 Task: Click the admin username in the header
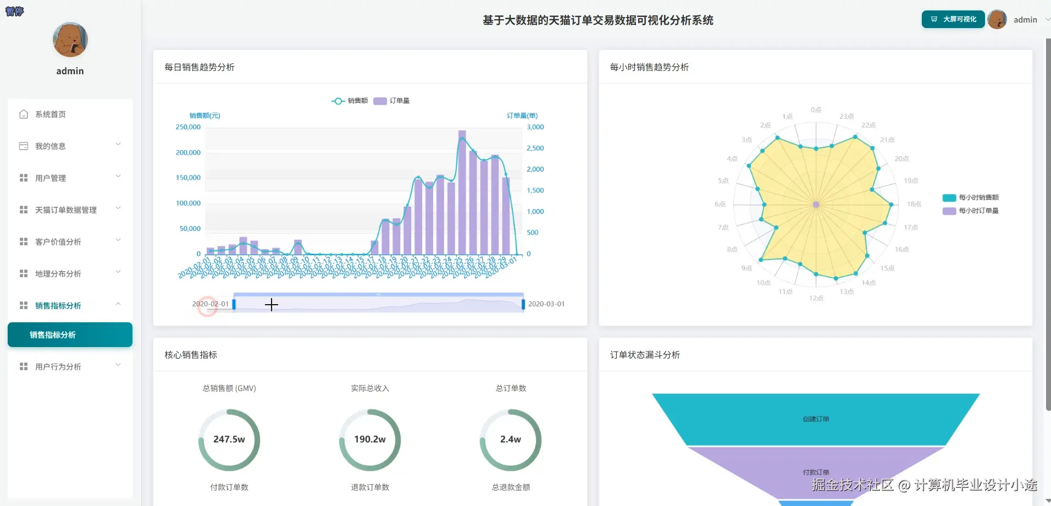(x=1025, y=20)
